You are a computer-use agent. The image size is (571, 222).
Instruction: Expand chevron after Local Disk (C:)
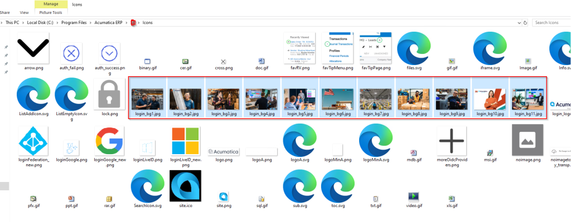click(57, 22)
